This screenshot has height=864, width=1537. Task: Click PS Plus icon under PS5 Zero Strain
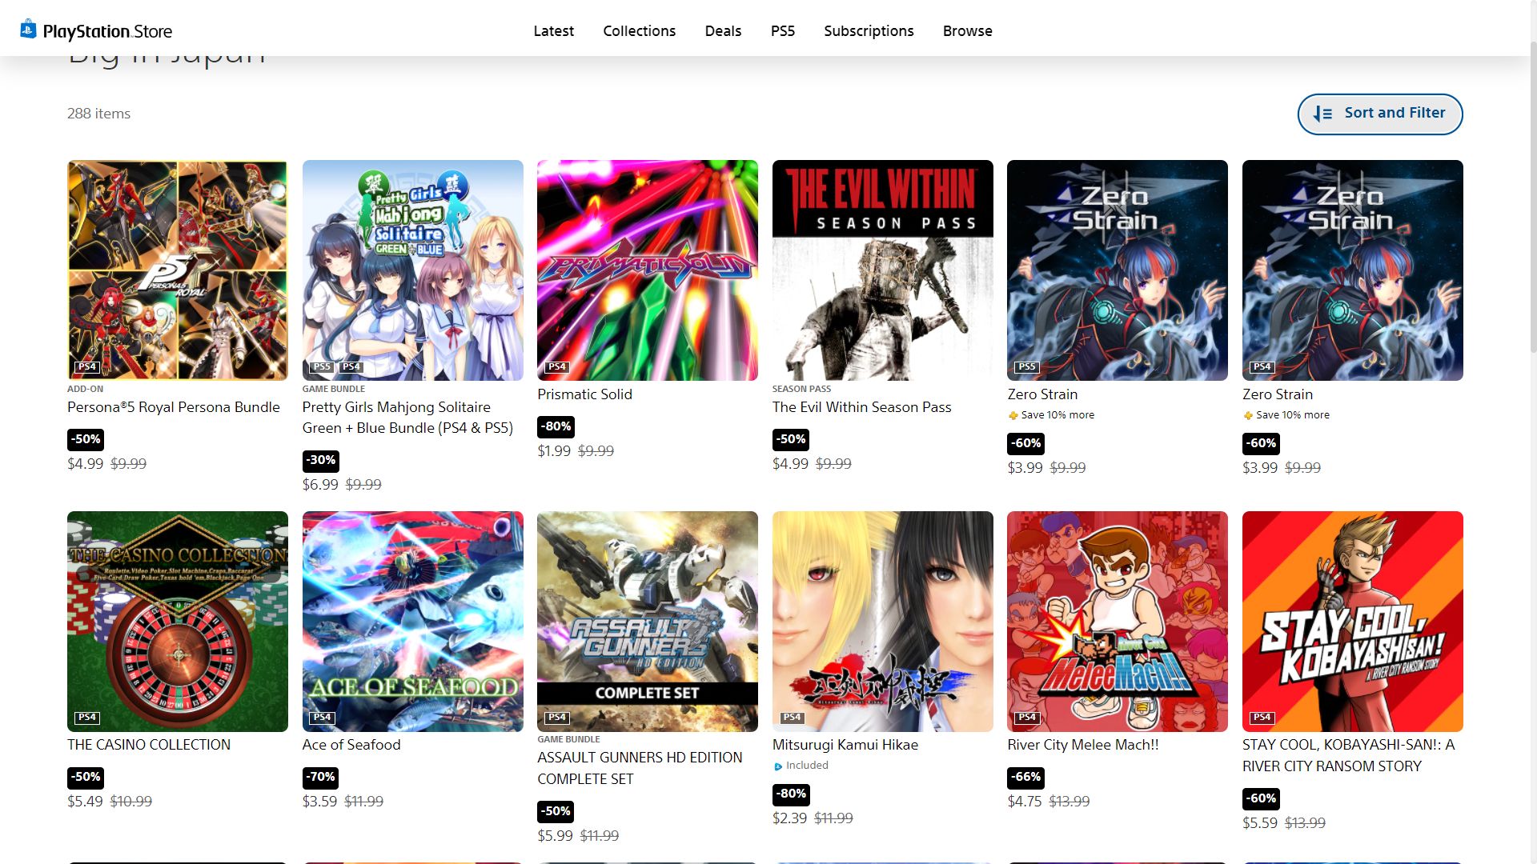[x=1013, y=415]
